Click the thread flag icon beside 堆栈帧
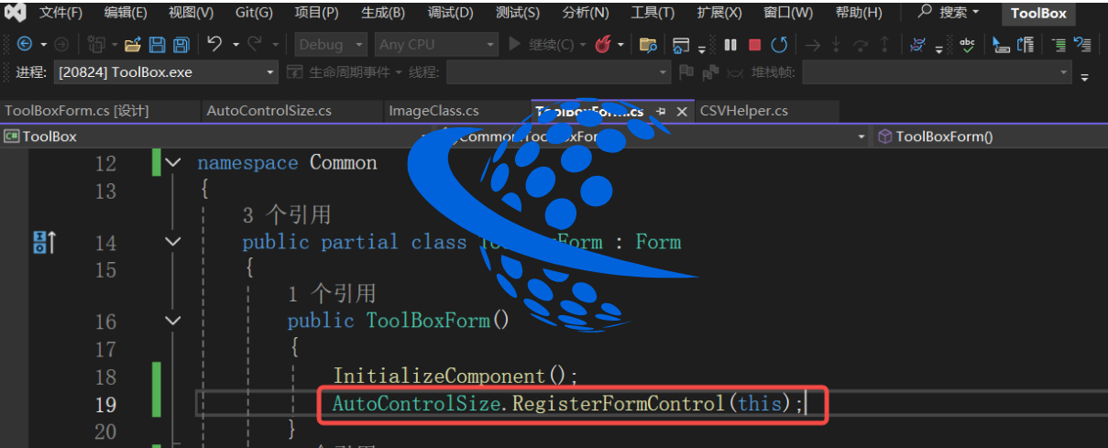The image size is (1108, 448). [x=686, y=72]
